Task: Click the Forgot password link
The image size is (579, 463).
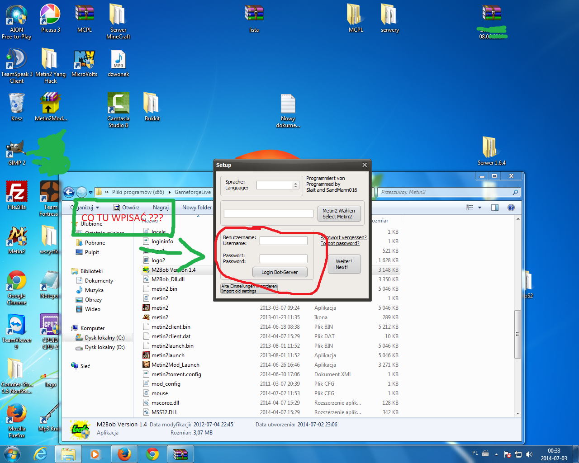Action: [x=340, y=243]
